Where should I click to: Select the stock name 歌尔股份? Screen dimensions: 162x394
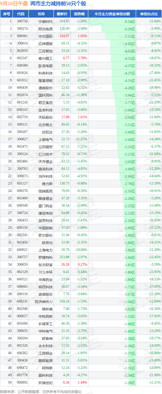(46, 235)
